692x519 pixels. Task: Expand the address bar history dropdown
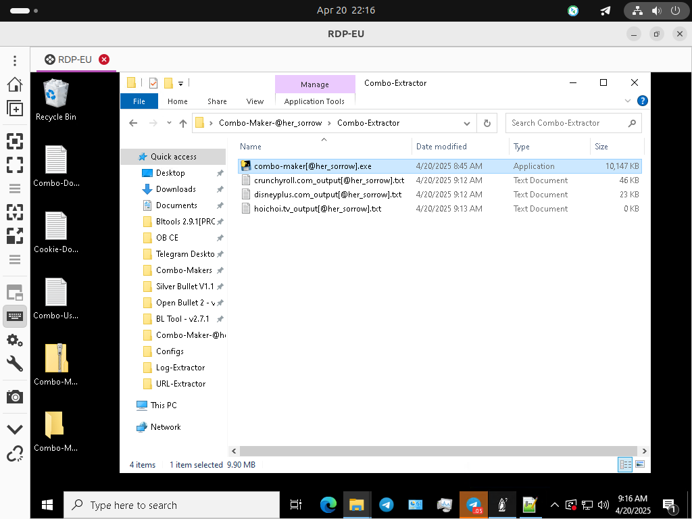click(467, 123)
